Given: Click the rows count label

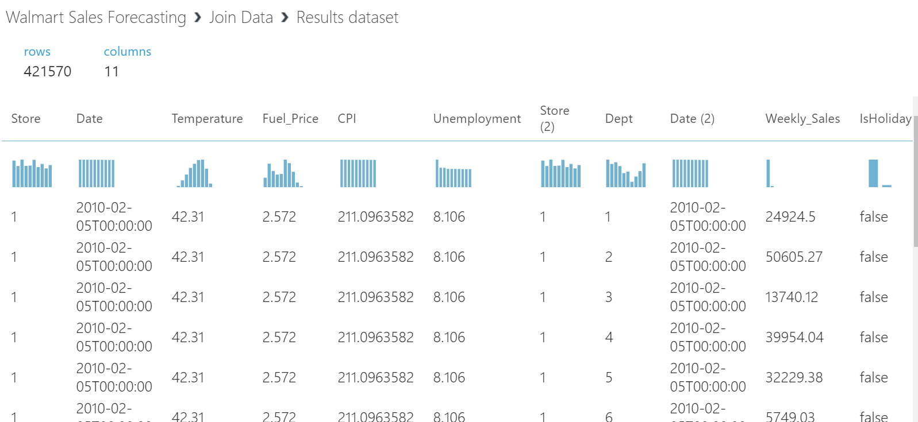Looking at the screenshot, I should 37,52.
